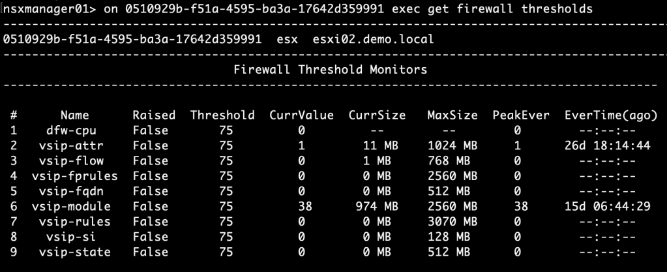Click the Firewall Threshold Monitors title
667x272 pixels.
pos(331,70)
